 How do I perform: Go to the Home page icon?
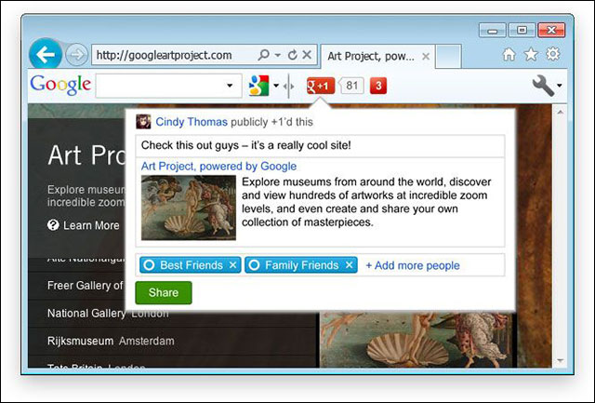[509, 55]
